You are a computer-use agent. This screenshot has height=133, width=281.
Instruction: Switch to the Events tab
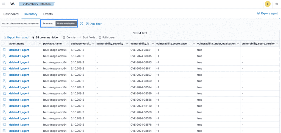click(x=48, y=14)
